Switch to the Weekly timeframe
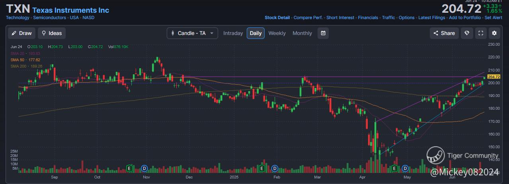Screen dimensions: 509x184 [x=277, y=33]
